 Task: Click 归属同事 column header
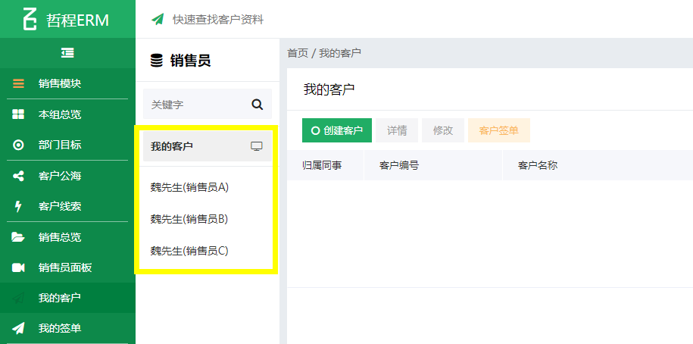click(325, 165)
